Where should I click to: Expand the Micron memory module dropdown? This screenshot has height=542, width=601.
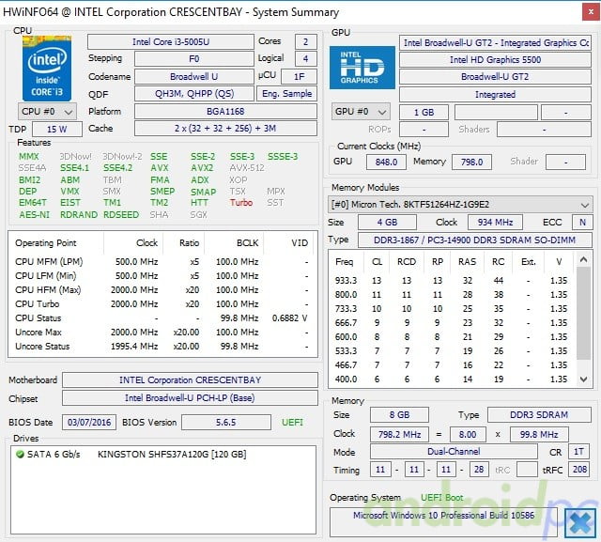click(x=460, y=205)
